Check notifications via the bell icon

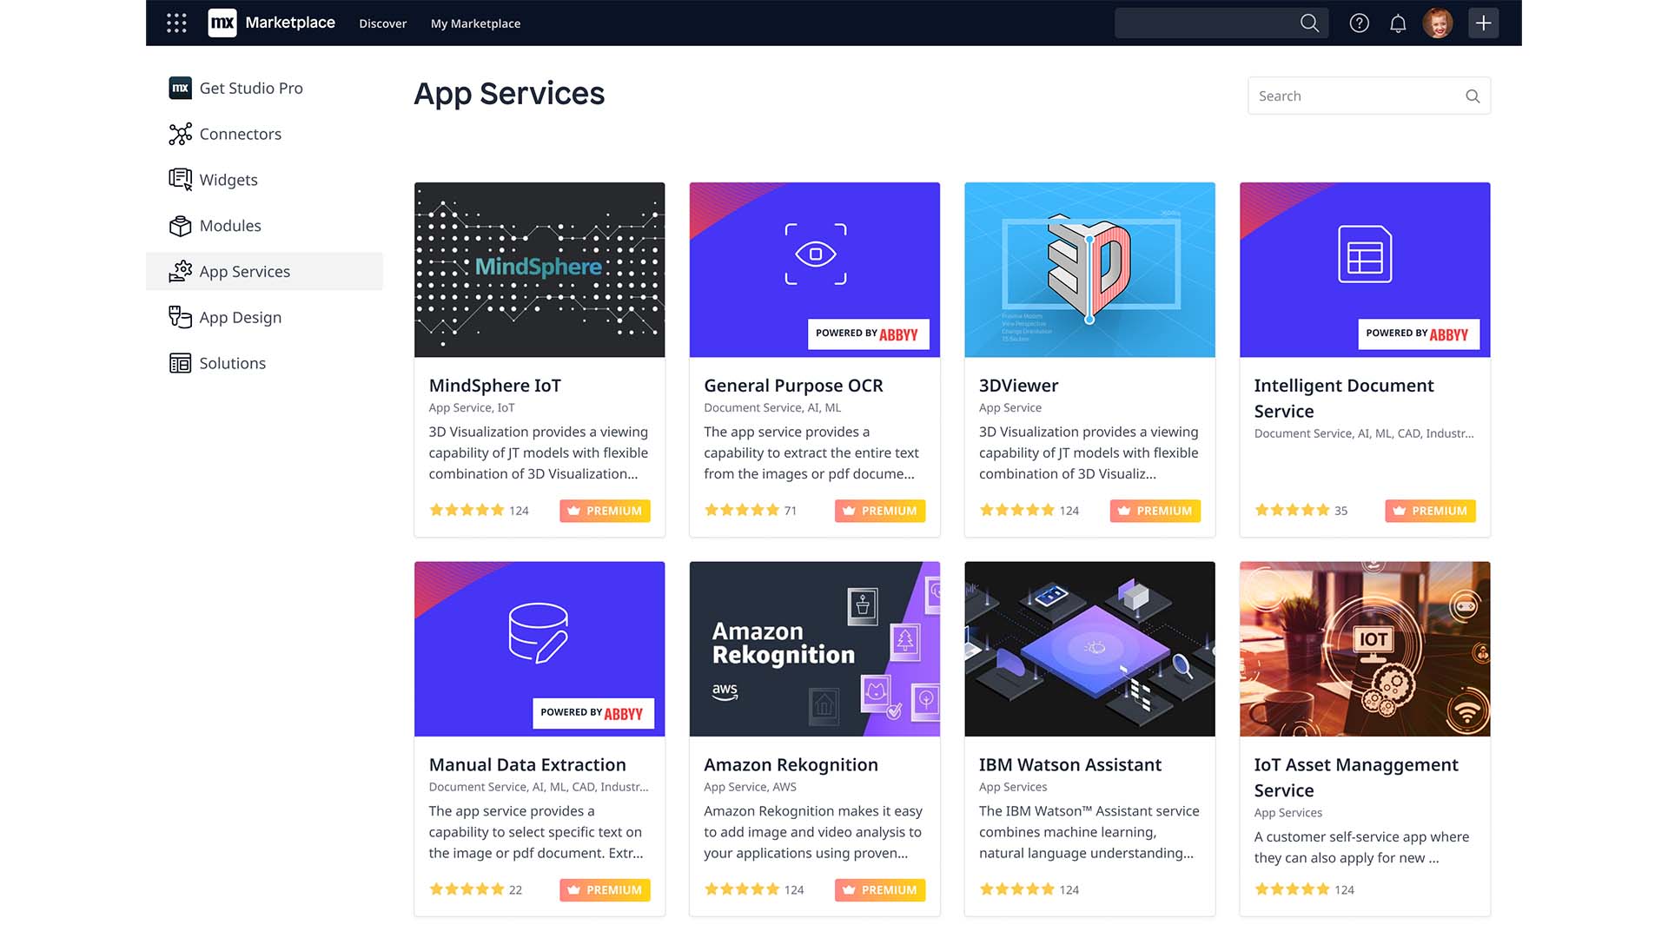click(x=1398, y=23)
